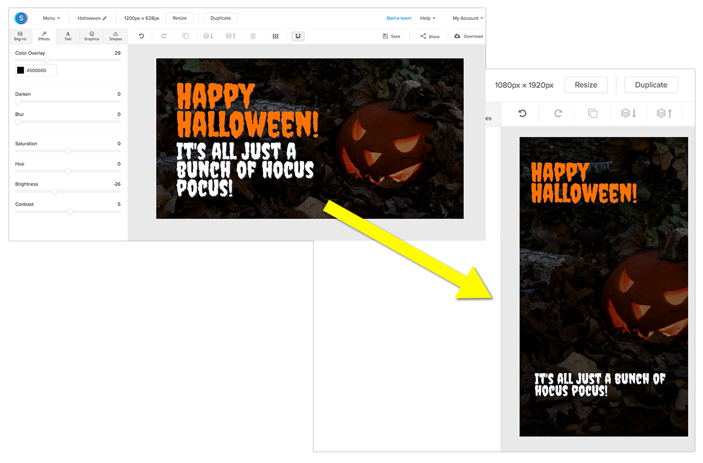Click the Brightness slider handle
The height and width of the screenshot is (463, 703).
point(55,191)
